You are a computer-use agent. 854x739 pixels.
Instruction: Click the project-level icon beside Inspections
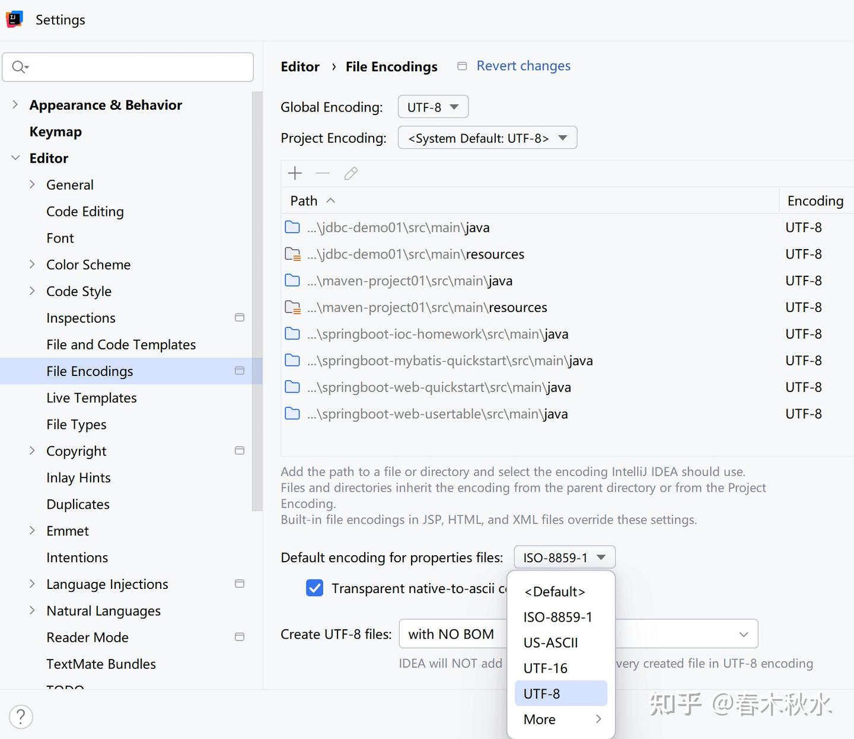pyautogui.click(x=240, y=317)
